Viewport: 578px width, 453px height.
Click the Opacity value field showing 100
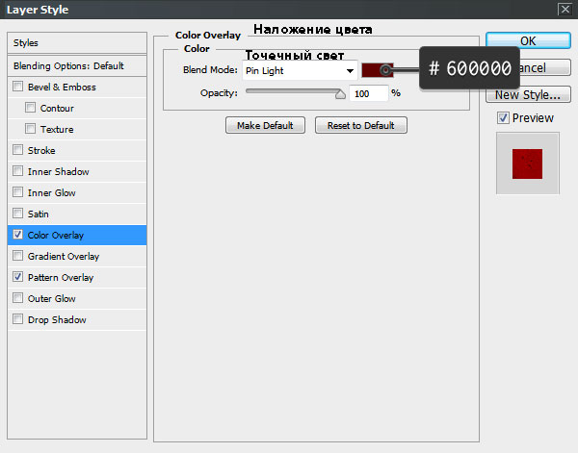click(x=368, y=94)
